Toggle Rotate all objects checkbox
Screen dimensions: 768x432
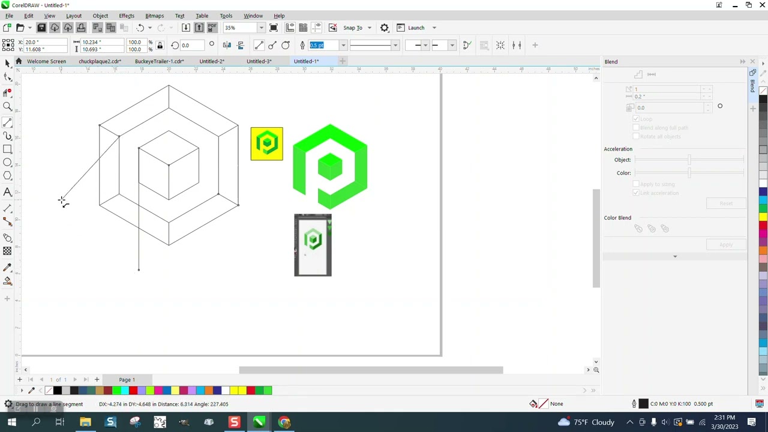636,136
